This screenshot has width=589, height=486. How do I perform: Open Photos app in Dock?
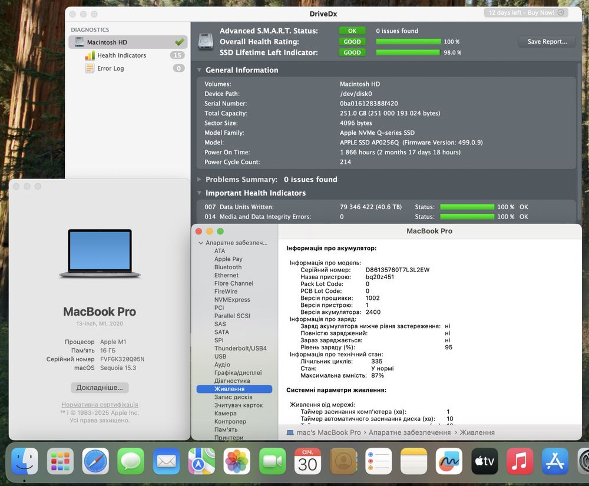pyautogui.click(x=237, y=461)
